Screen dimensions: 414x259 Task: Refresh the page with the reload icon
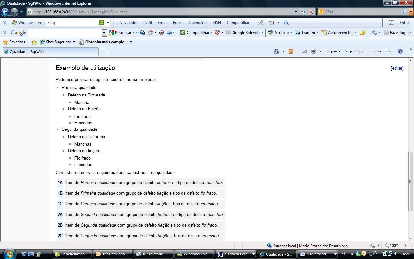pyautogui.click(x=303, y=12)
